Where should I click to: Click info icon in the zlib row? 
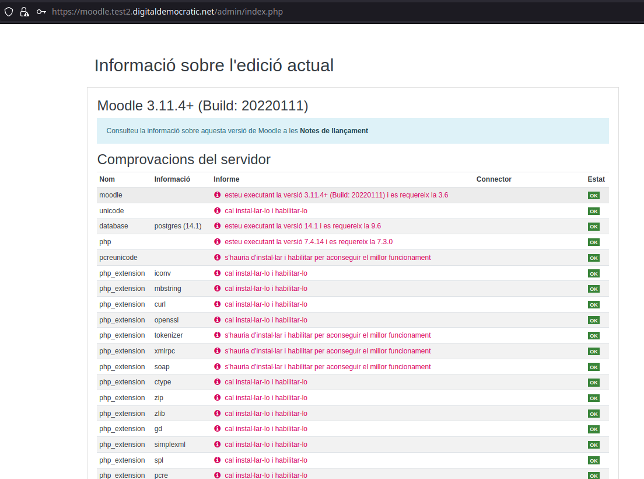point(217,413)
